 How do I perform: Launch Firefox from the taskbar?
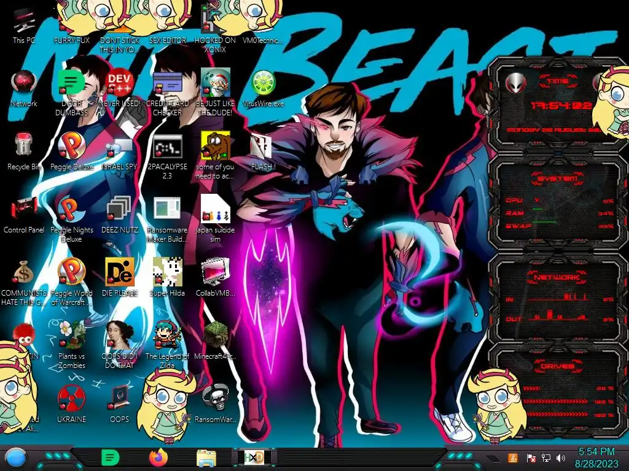[x=158, y=458]
